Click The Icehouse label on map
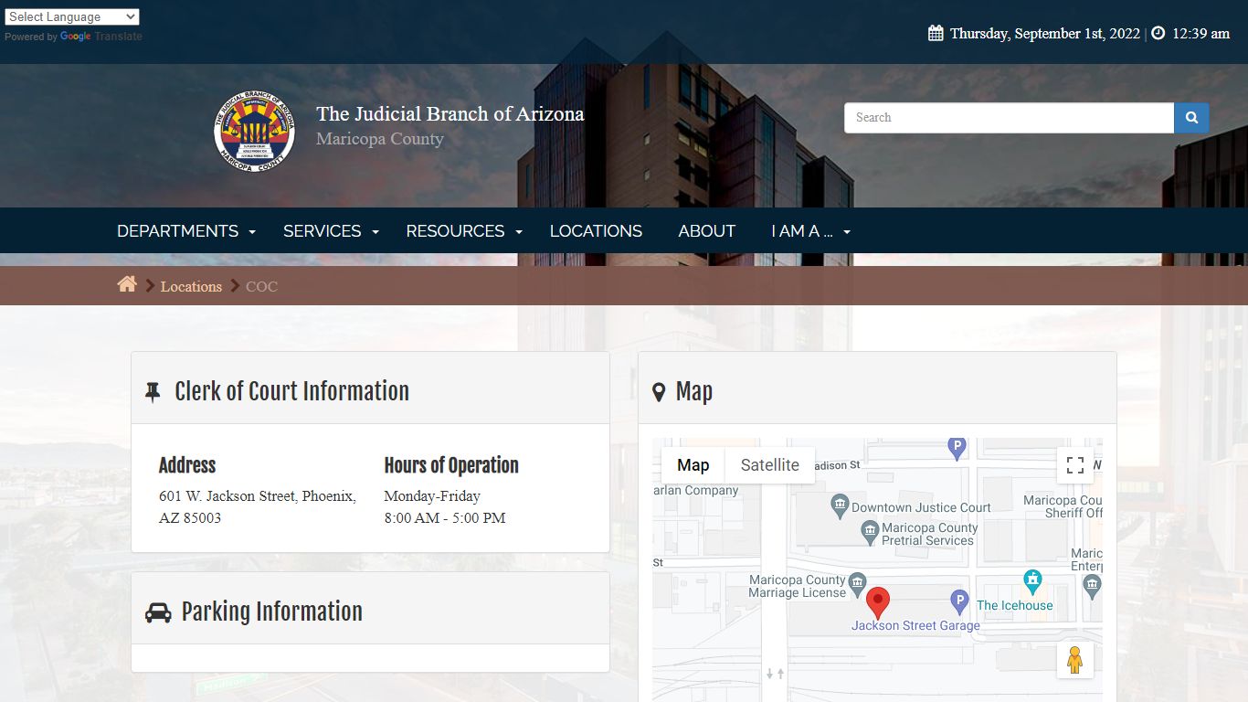This screenshot has height=702, width=1248. 1014,605
